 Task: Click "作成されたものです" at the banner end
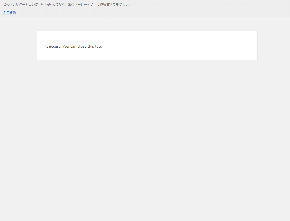click(x=115, y=4)
